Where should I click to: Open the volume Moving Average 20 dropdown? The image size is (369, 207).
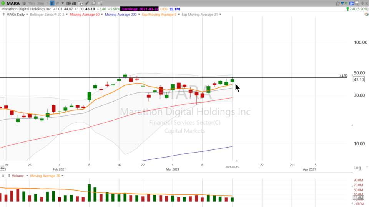[63, 176]
